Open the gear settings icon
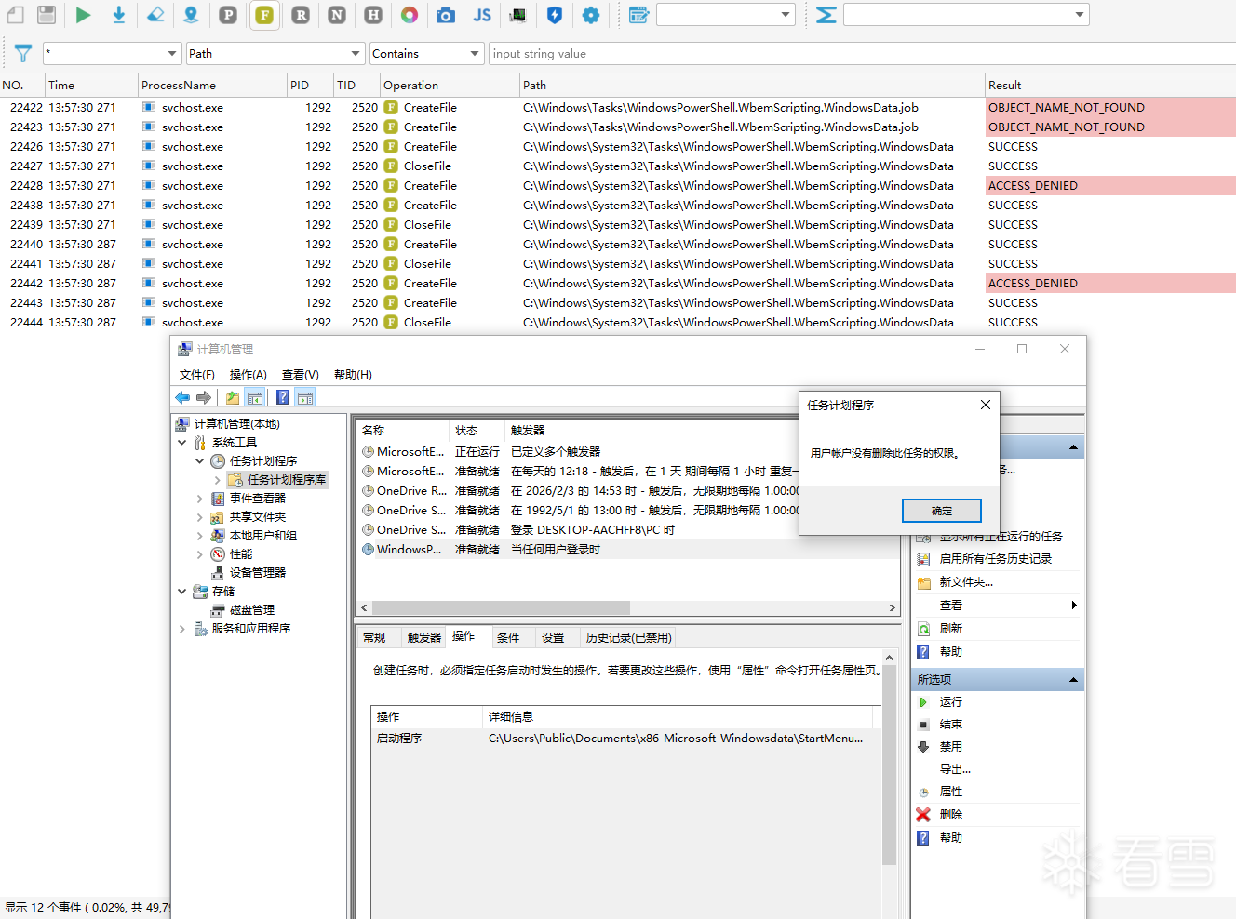Screen dimensions: 1236x919 591,15
